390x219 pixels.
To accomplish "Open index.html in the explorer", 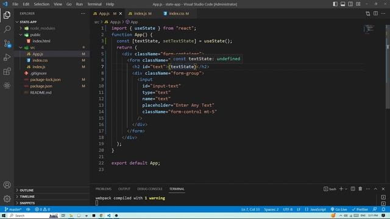I will [41, 41].
